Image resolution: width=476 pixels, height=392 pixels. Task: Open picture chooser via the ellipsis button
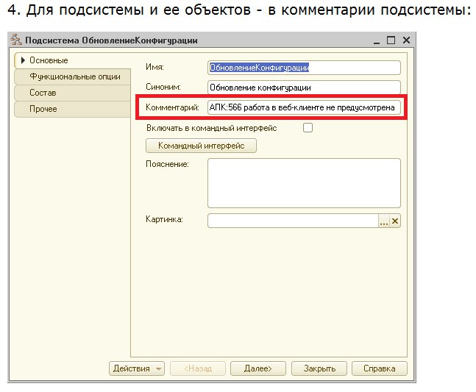(x=384, y=221)
